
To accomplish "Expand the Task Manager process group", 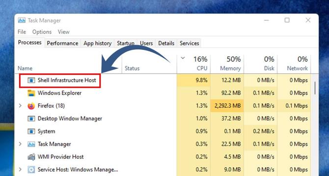I will click(x=20, y=144).
